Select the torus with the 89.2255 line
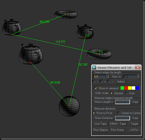 66,14
